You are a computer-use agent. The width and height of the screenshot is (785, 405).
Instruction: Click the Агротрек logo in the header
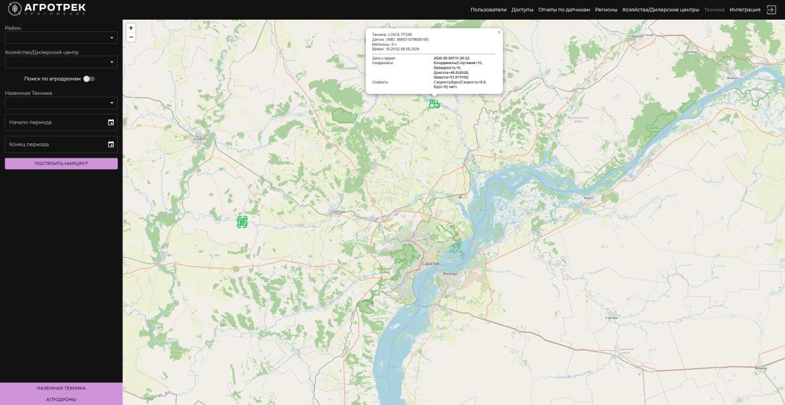pos(47,9)
